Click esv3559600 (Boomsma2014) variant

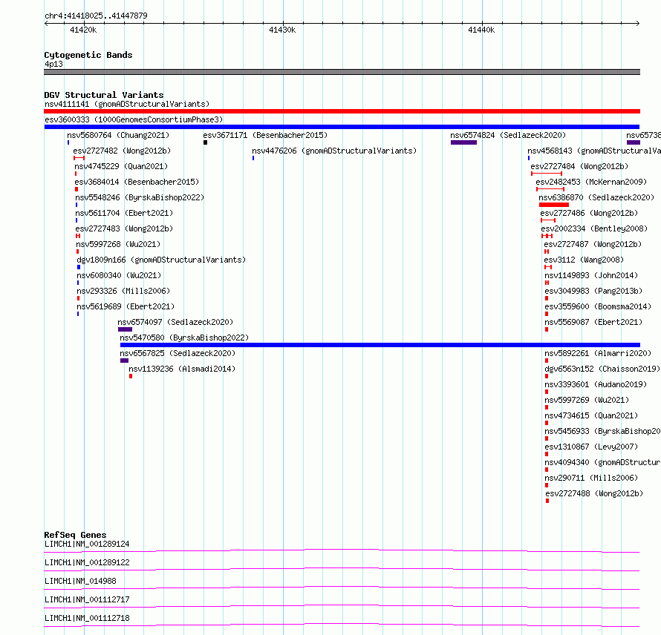598,306
